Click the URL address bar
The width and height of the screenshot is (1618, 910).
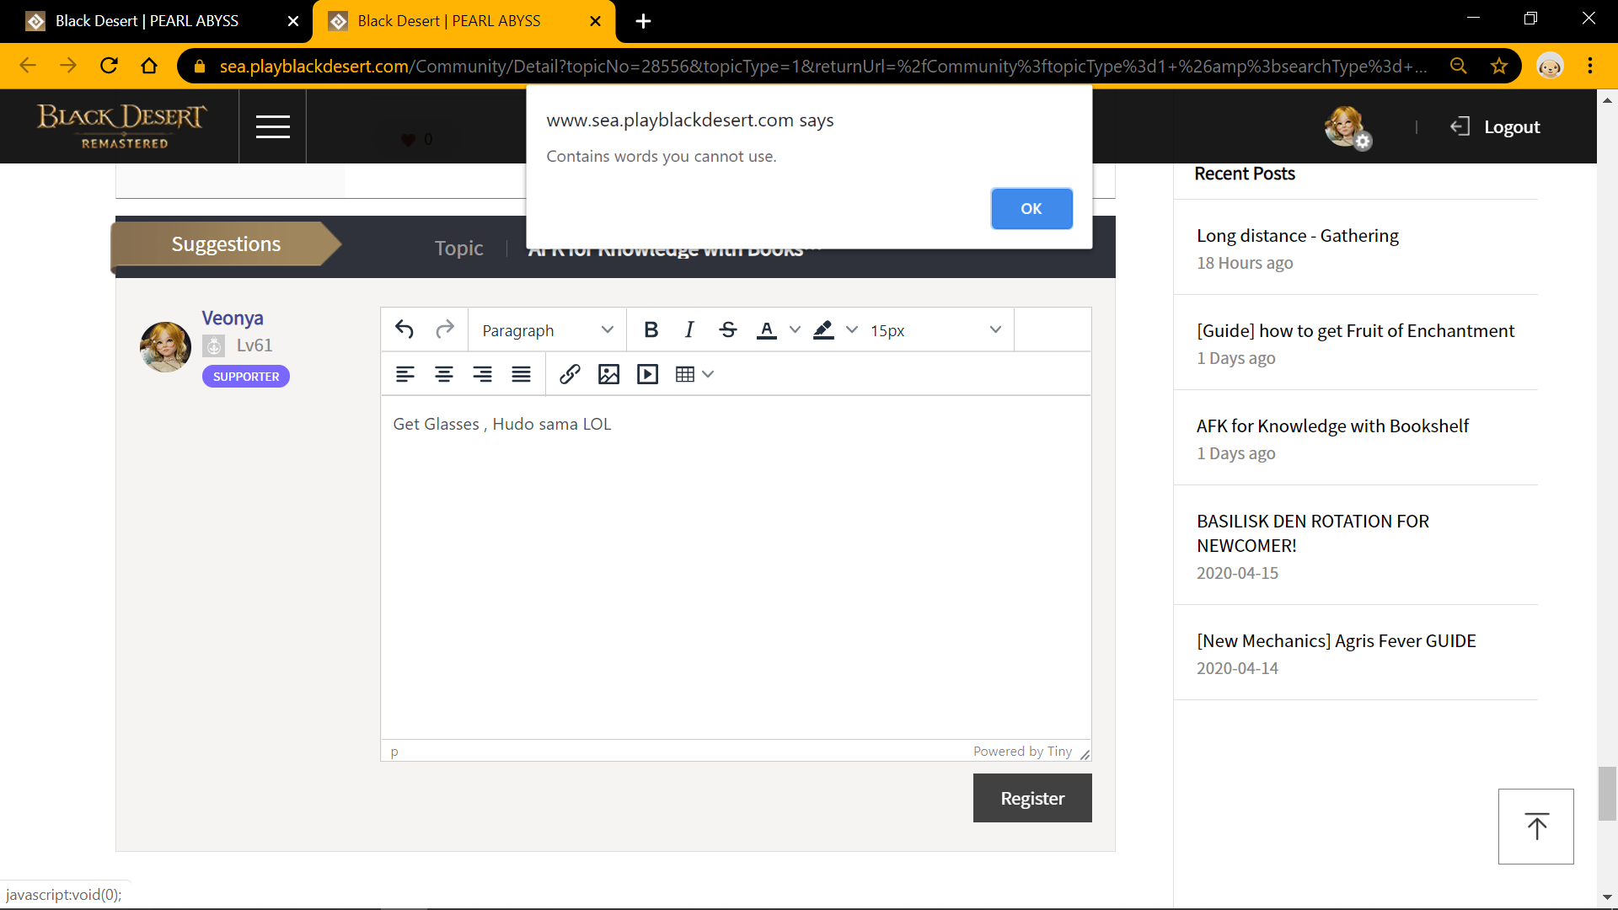823,66
